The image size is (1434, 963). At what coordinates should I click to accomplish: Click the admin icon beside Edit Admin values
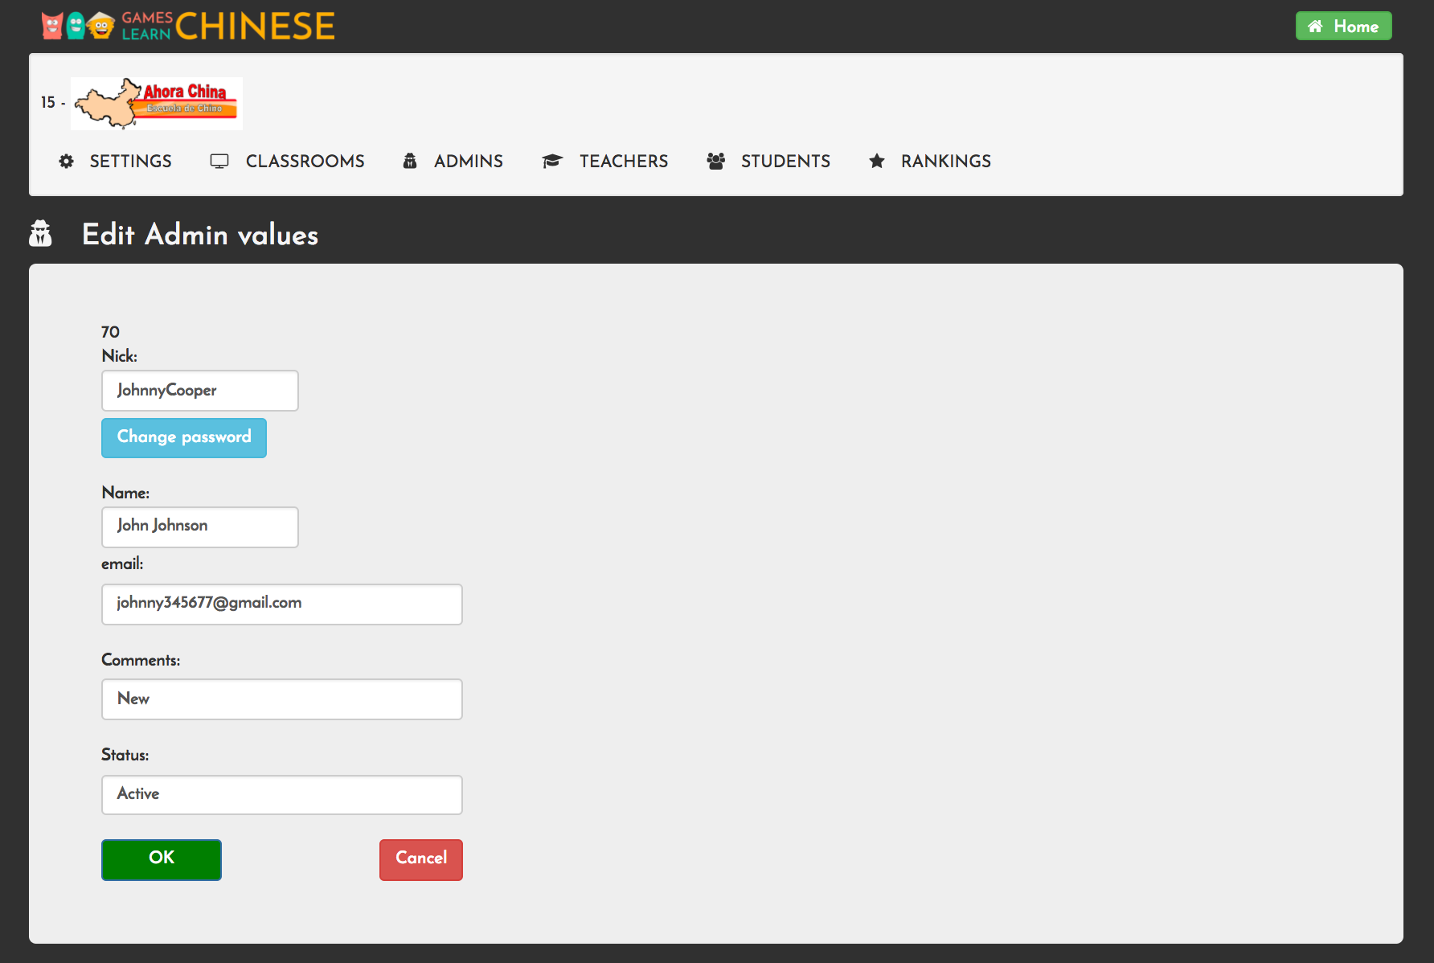coord(40,234)
